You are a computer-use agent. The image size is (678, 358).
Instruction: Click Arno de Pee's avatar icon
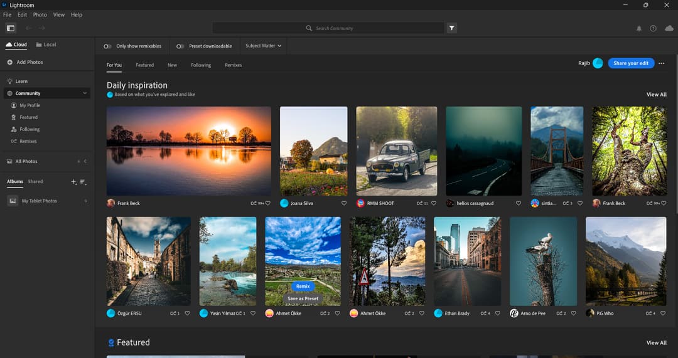pos(514,313)
